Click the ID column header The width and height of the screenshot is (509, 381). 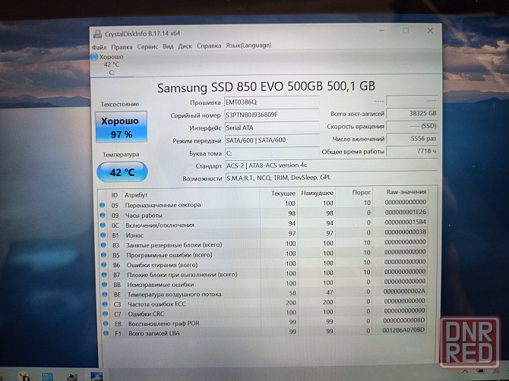[x=114, y=195]
